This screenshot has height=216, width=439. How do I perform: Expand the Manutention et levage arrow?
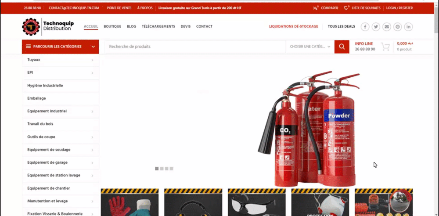click(92, 202)
